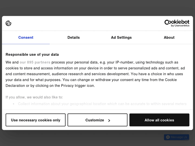Click the chevron arrow beside Customize
Viewport: 195px width, 146px height.
(109, 120)
